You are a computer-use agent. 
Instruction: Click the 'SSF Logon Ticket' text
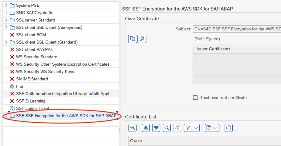[x=33, y=108]
